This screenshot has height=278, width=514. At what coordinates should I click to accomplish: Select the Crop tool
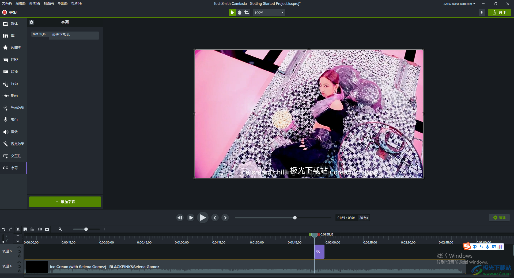coord(247,13)
